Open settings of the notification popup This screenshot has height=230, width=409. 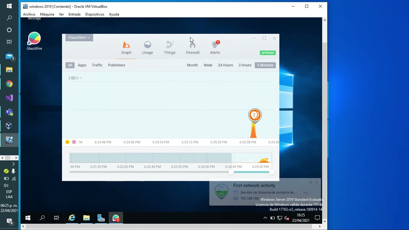point(310,182)
